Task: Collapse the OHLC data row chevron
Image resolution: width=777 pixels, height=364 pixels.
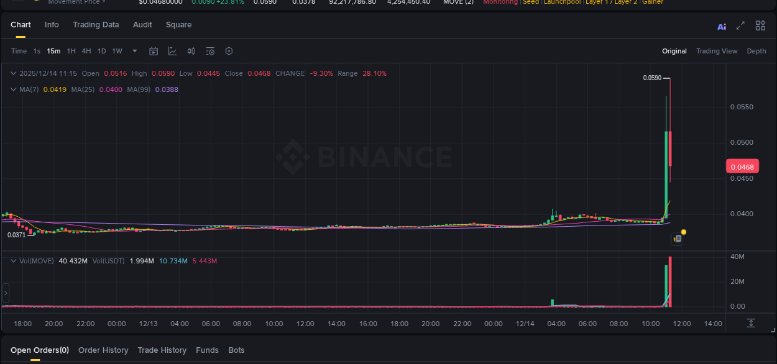Action: coord(12,73)
